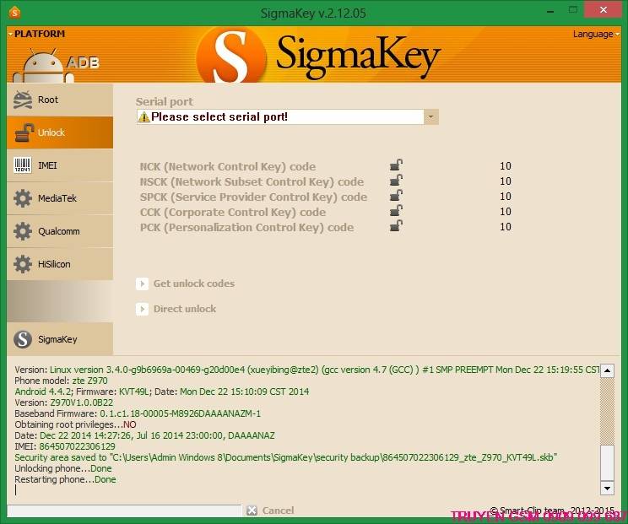The image size is (628, 524).
Task: Click the progress bar at the bottom
Action: (x=125, y=510)
